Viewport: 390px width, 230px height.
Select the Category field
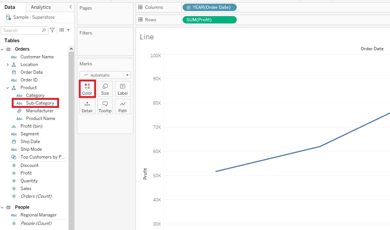35,95
